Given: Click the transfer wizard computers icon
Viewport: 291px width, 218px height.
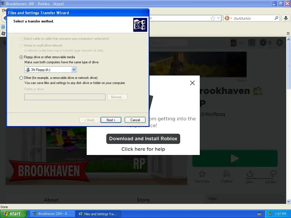Looking at the screenshot, I should click(x=140, y=25).
